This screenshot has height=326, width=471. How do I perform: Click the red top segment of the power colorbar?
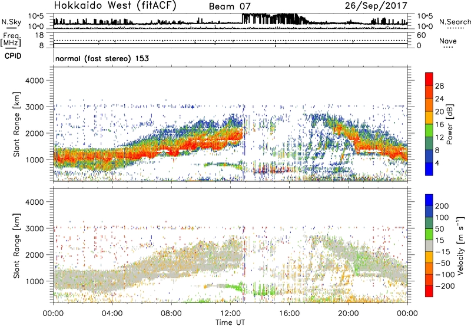[x=429, y=79]
